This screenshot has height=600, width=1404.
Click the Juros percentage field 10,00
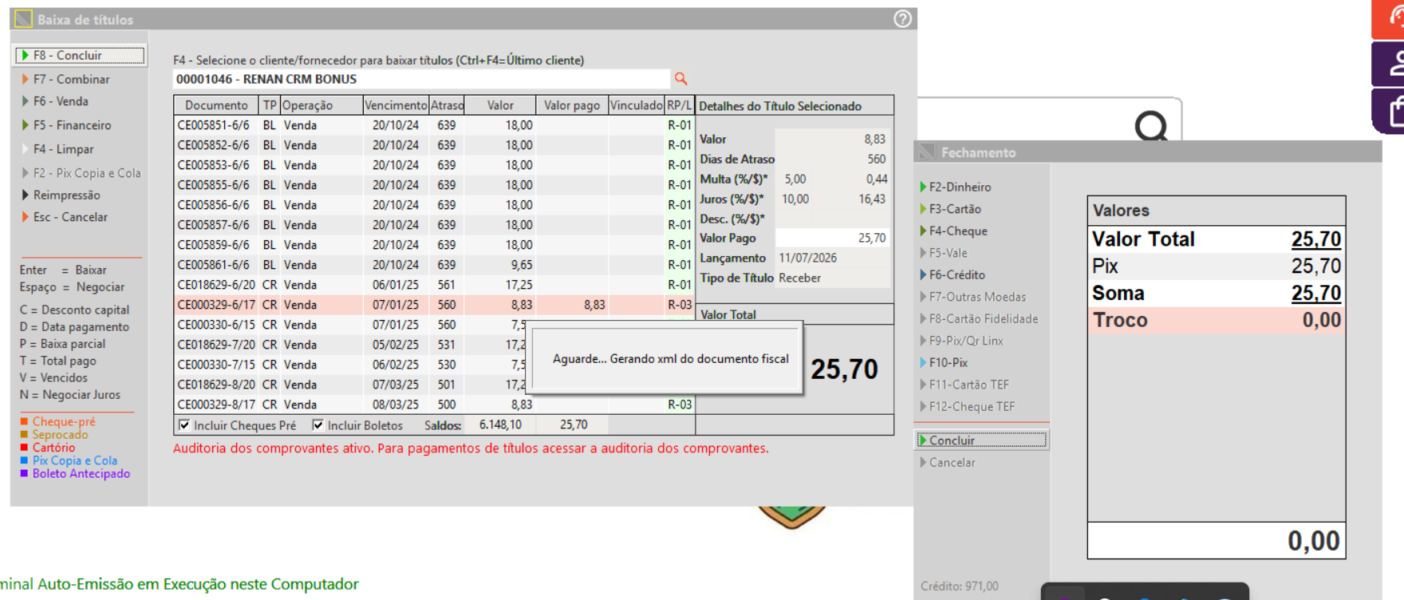(795, 199)
